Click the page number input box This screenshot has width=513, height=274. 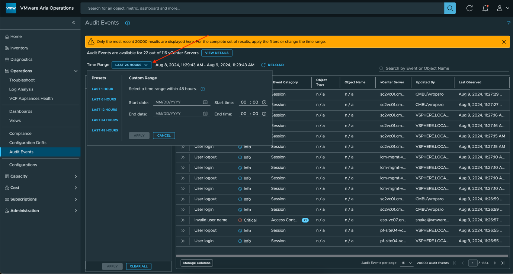(473, 263)
